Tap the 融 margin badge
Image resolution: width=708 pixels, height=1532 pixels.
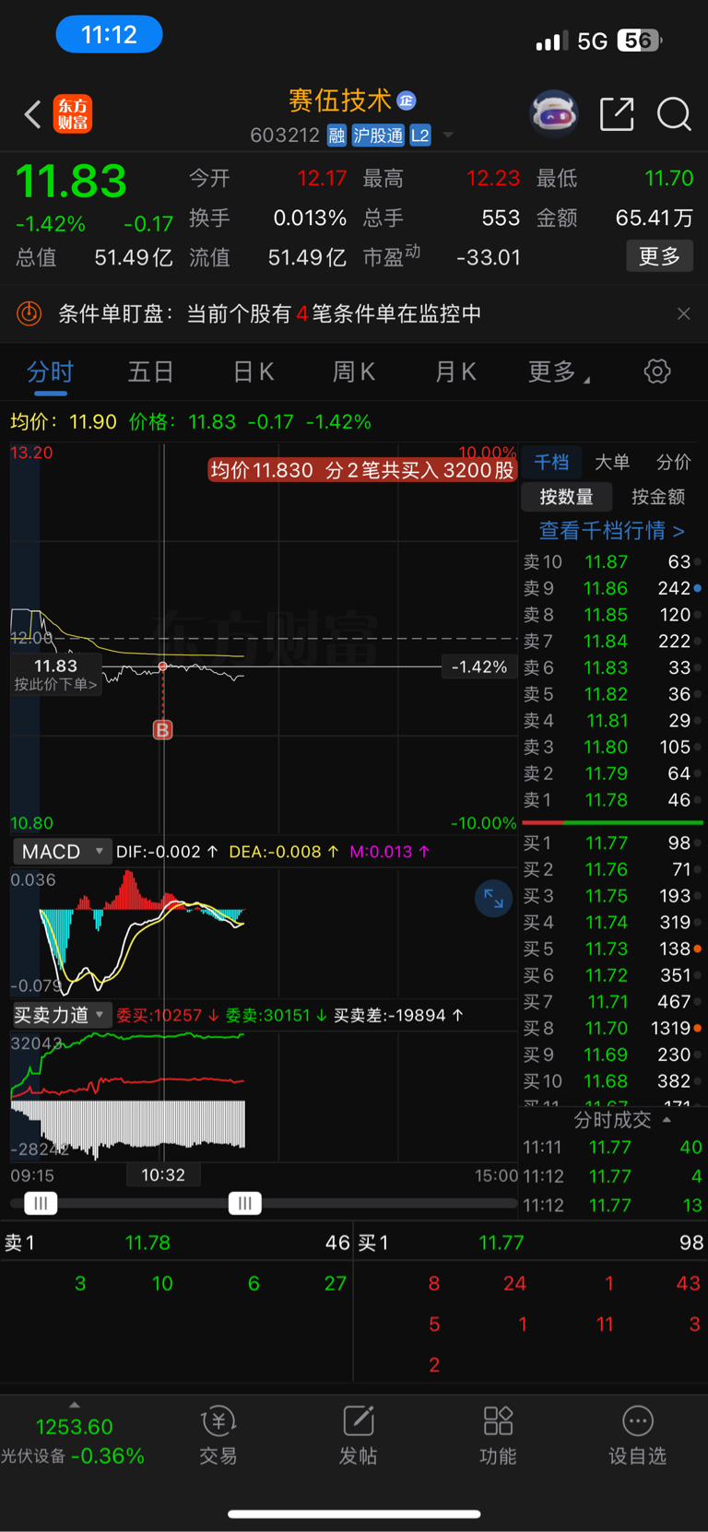coord(337,136)
